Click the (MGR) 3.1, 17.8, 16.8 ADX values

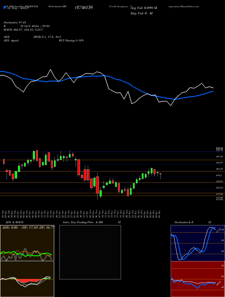[x=47, y=37]
